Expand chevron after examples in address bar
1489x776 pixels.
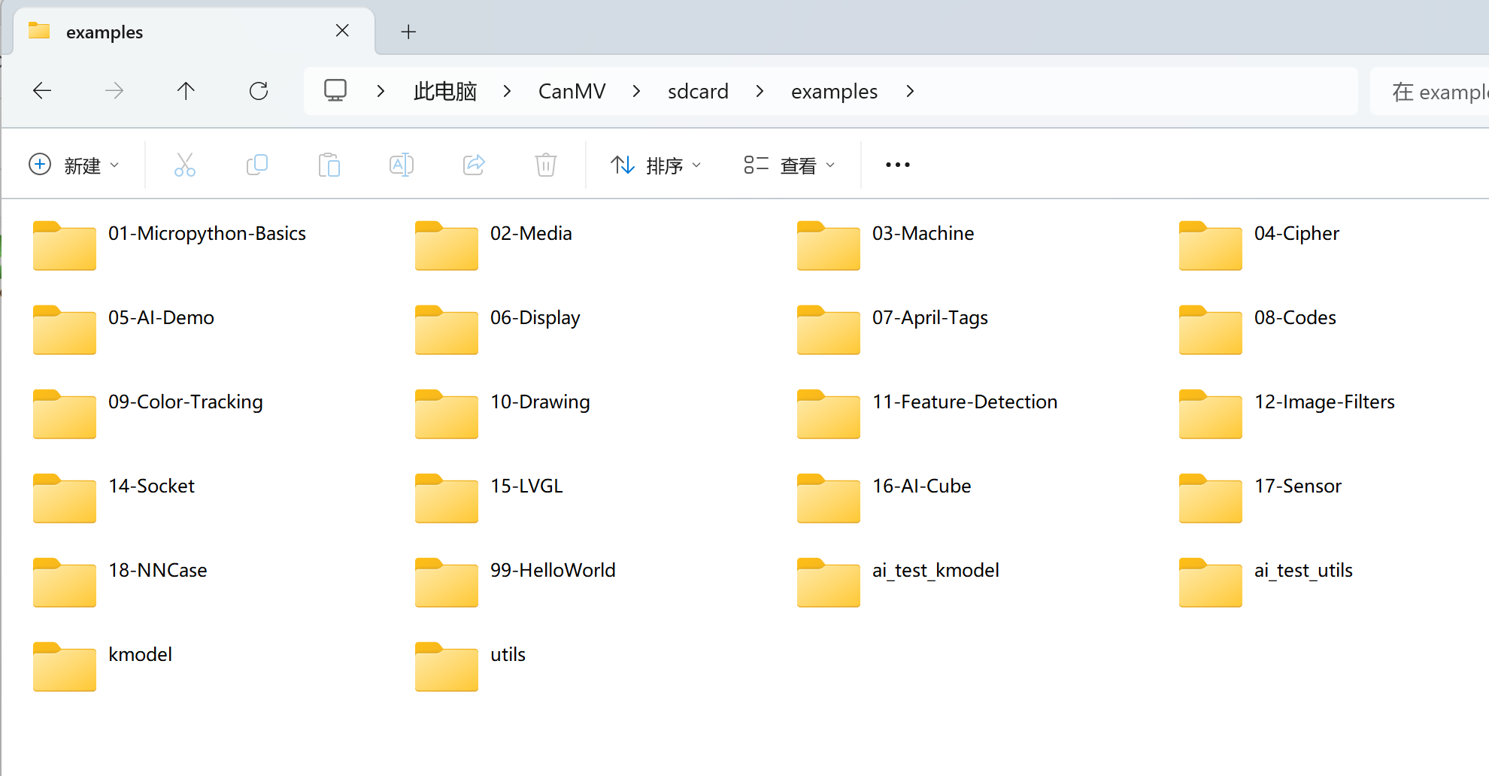coord(910,91)
